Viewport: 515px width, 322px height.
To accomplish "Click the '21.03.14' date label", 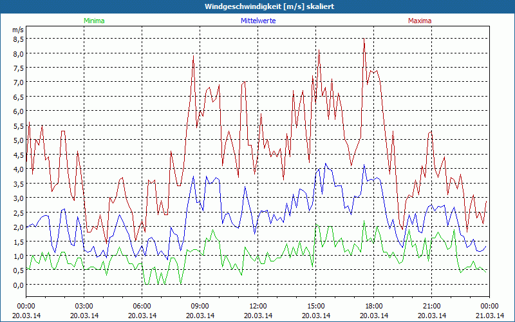I will pos(489,316).
